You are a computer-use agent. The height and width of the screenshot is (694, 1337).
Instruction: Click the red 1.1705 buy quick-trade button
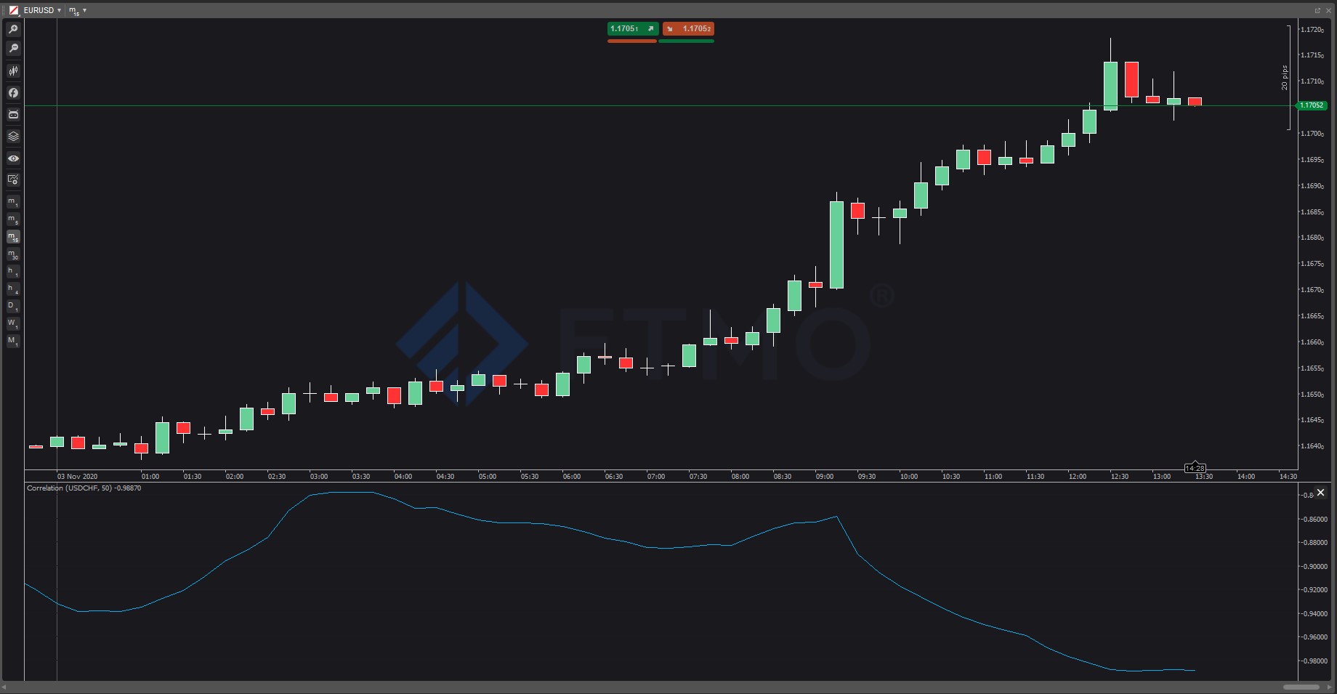point(688,29)
